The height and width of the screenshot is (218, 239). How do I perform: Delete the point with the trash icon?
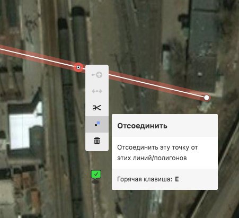[x=97, y=141]
